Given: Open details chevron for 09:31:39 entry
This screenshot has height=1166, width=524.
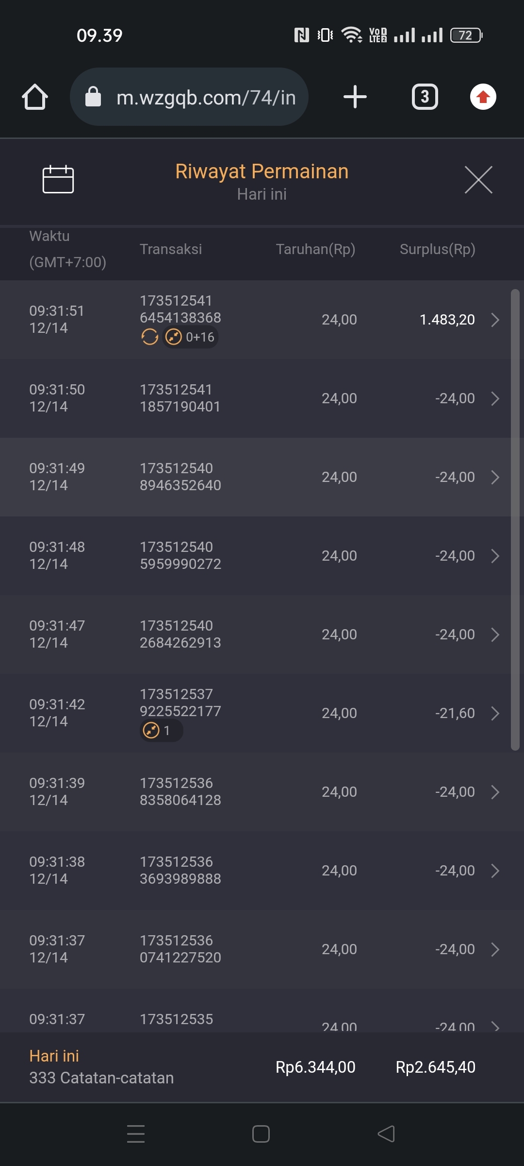Looking at the screenshot, I should click(x=495, y=792).
